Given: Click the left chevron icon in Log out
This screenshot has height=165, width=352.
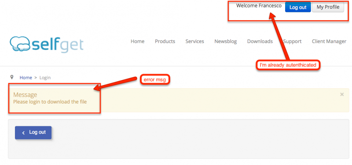Looking at the screenshot, I should [x=23, y=133].
